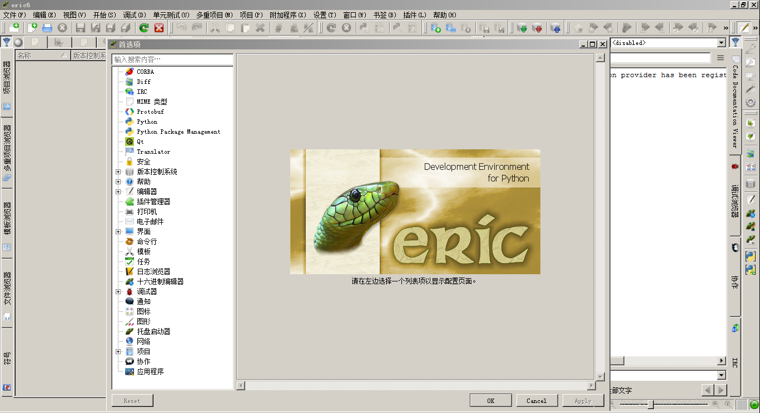This screenshot has height=413, width=760.
Task: Expand the 项目 tree node in preferences
Action: [x=118, y=351]
